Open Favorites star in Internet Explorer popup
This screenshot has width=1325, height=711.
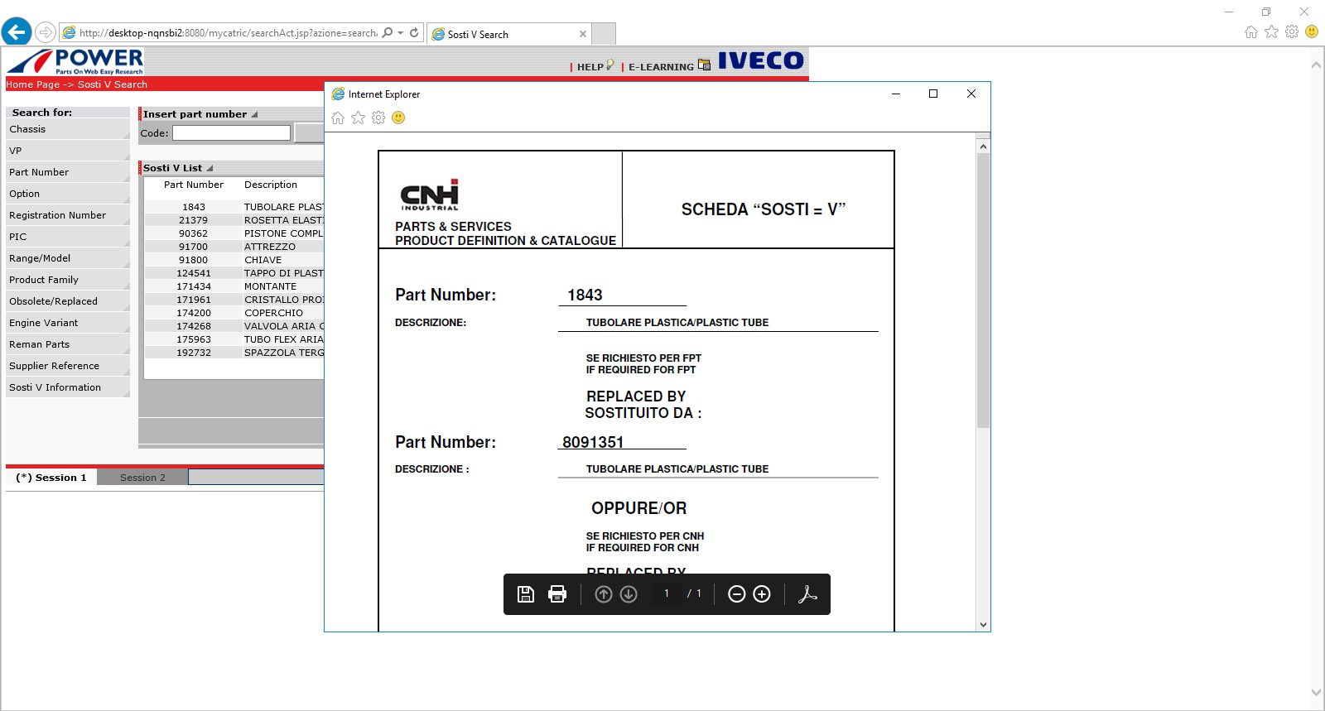358,118
